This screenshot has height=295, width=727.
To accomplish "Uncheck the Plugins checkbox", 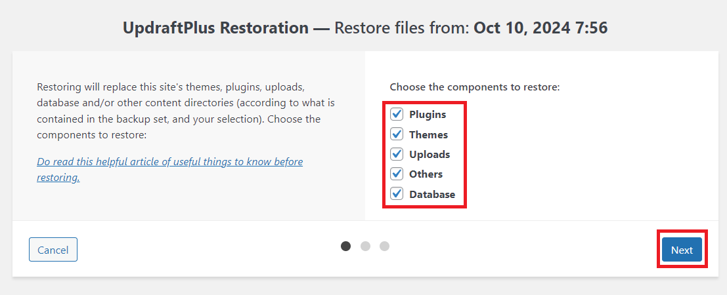I will 397,115.
